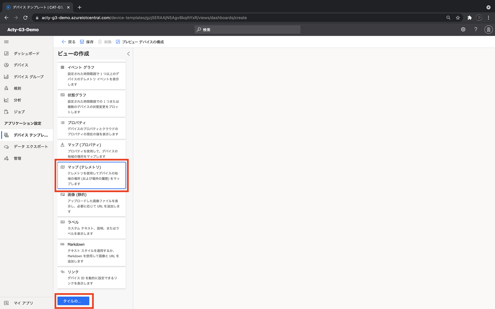Go to ダッシュボード in the sidebar
Viewport: 495px width, 309px height.
(26, 53)
